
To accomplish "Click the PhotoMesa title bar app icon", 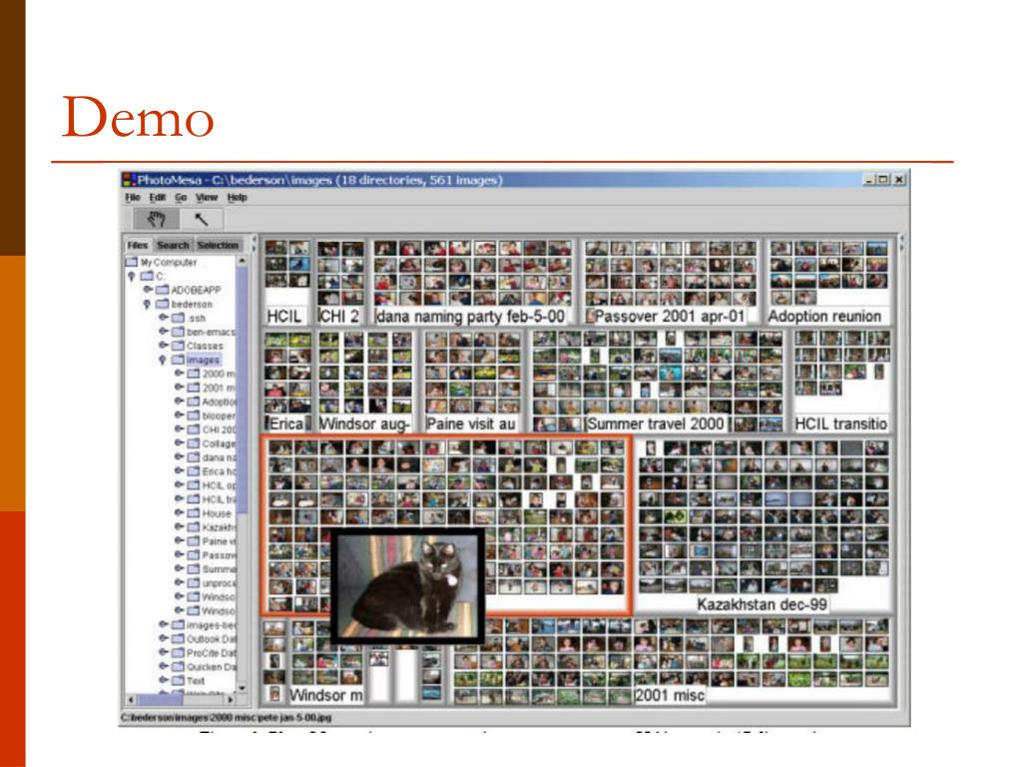I will click(129, 180).
